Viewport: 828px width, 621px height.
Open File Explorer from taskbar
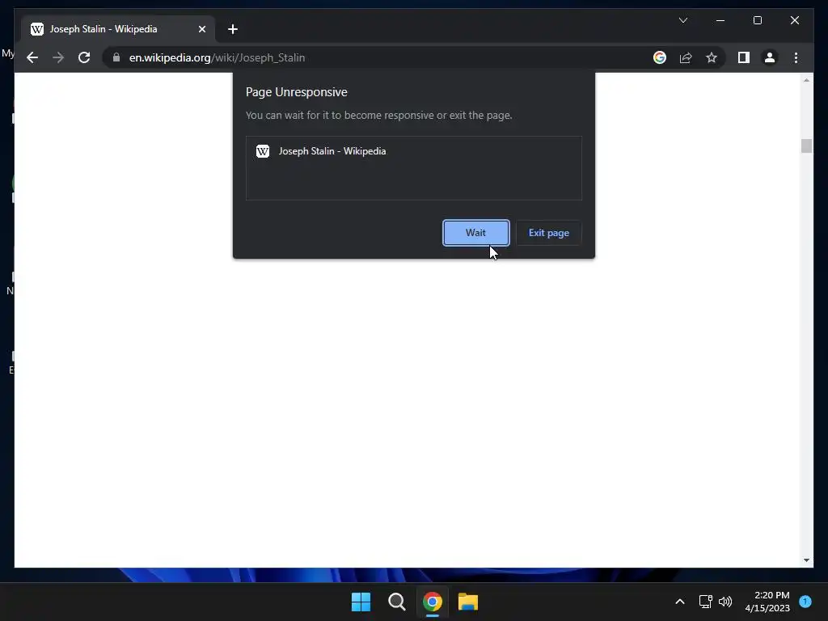click(468, 602)
